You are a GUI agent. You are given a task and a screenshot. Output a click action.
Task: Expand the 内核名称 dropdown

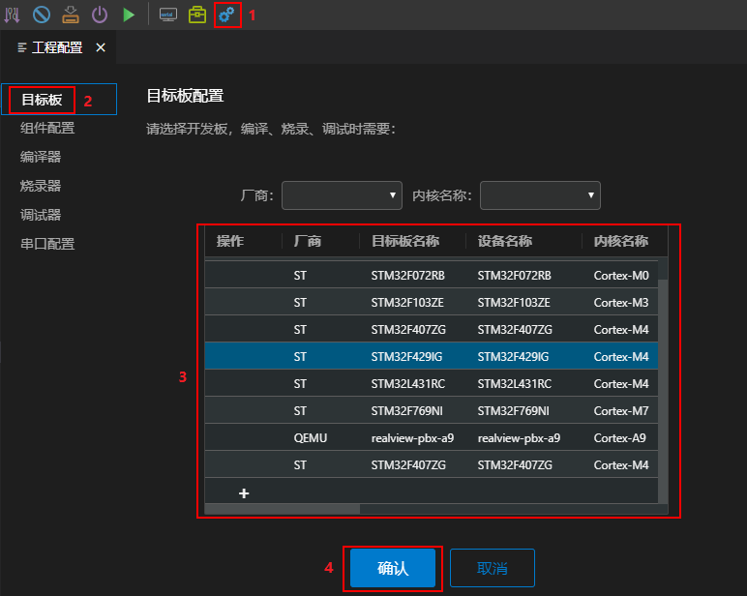[x=540, y=195]
